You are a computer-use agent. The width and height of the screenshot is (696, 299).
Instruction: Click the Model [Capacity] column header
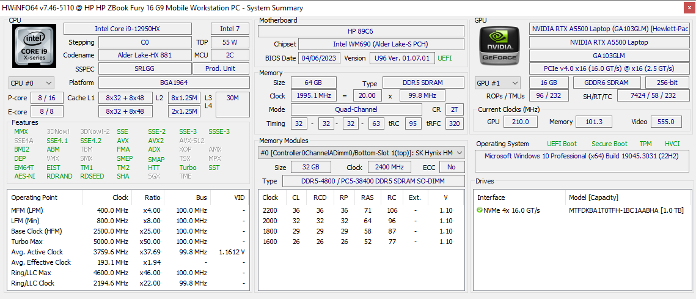coord(593,197)
